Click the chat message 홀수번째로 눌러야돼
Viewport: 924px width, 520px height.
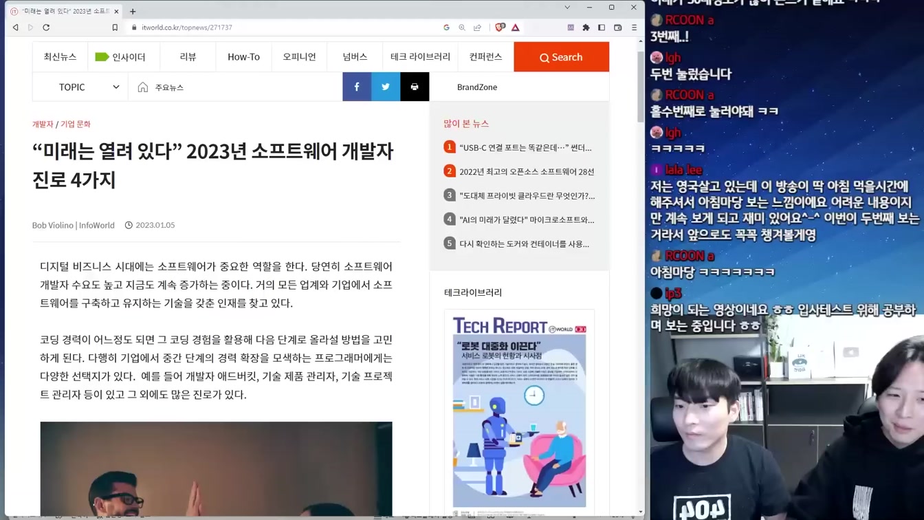pos(714,111)
